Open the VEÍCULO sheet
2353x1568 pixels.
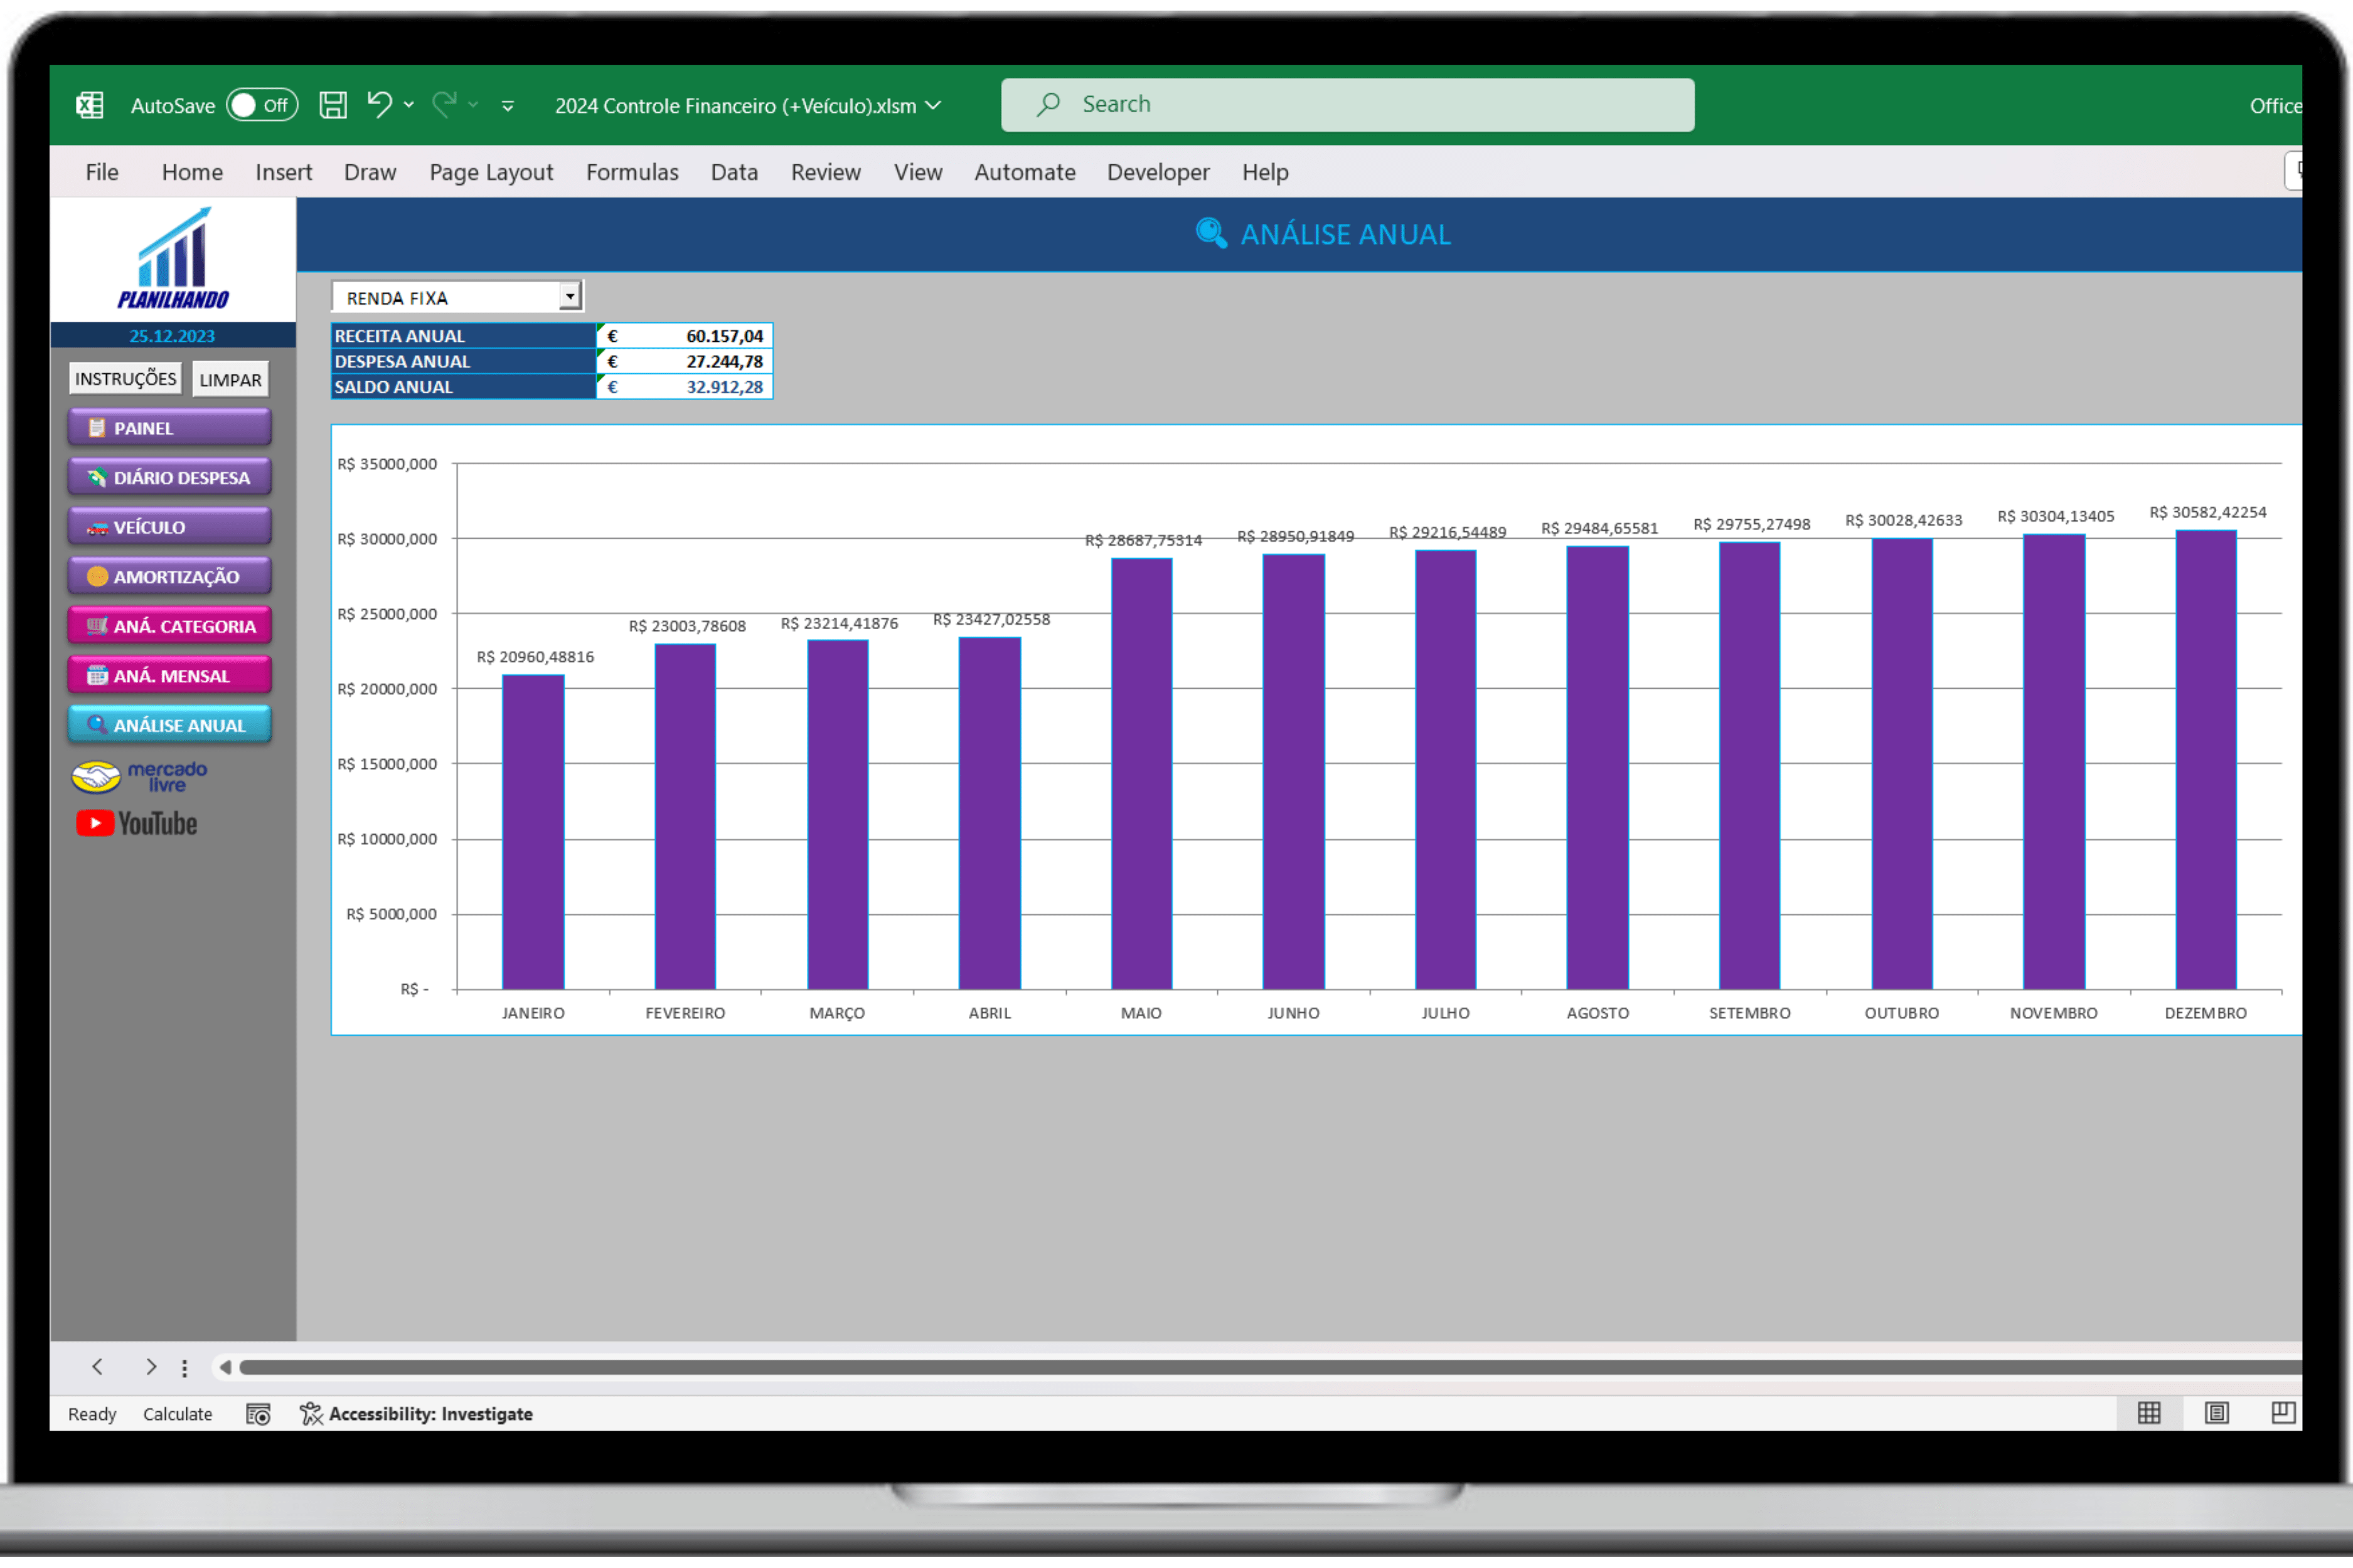click(170, 527)
